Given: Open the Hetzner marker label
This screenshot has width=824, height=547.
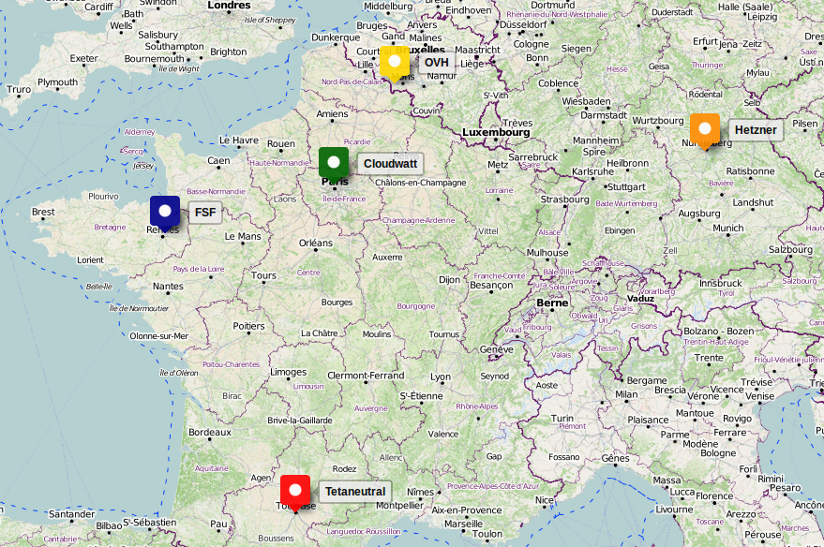Looking at the screenshot, I should tap(756, 130).
